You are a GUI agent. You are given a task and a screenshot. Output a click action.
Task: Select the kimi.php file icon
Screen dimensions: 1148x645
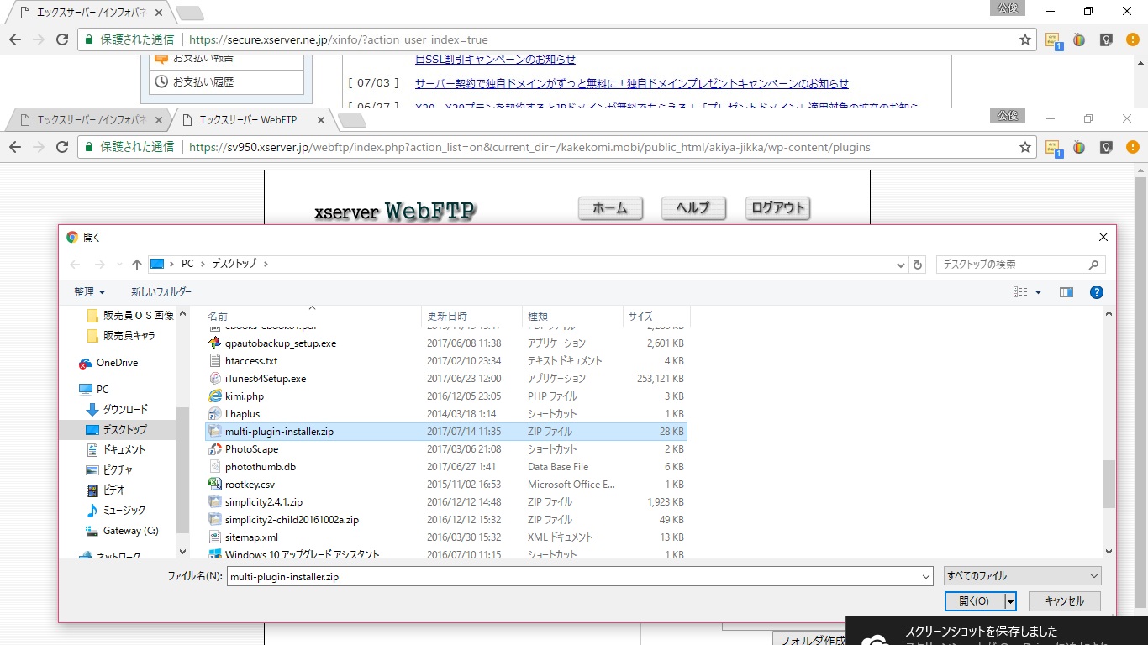[215, 396]
